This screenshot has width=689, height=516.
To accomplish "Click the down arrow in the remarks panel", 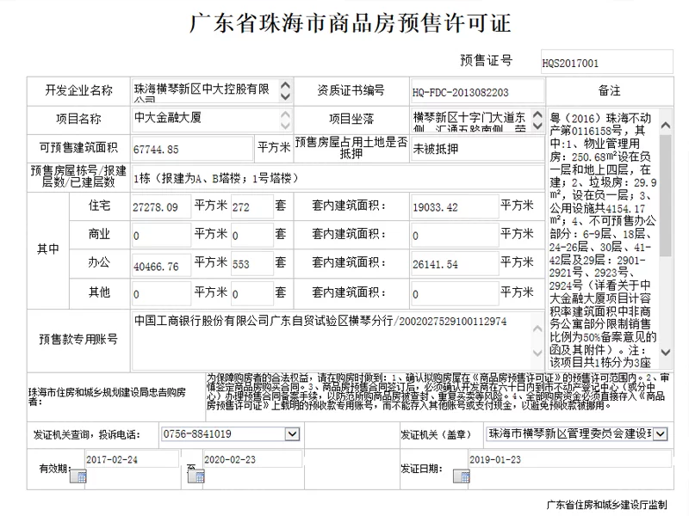I will point(666,353).
